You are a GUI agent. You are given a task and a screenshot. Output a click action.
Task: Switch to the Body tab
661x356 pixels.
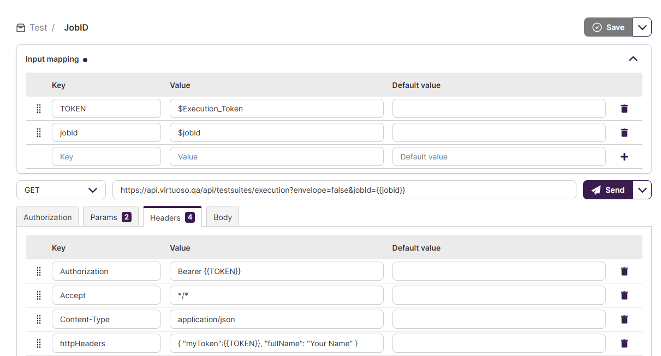[223, 217]
